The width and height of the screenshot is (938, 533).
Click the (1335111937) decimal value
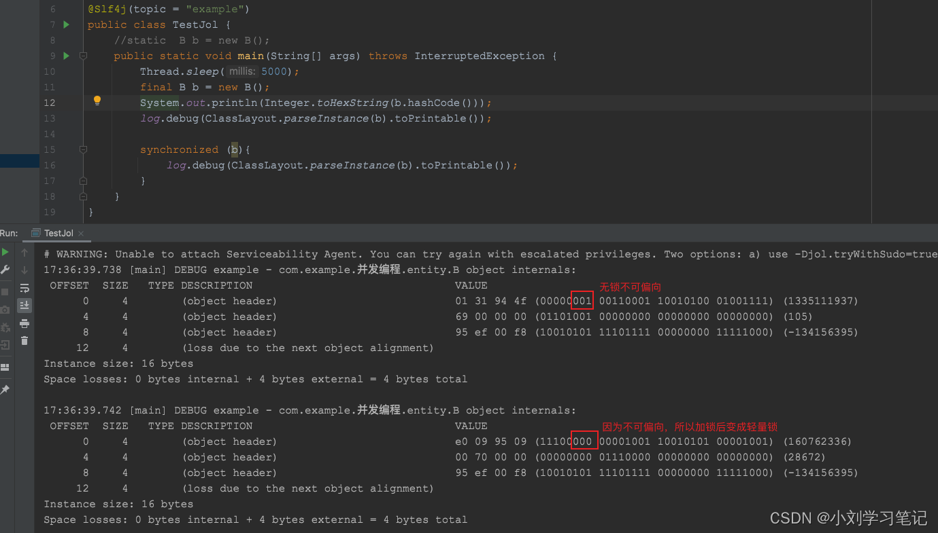click(x=821, y=301)
